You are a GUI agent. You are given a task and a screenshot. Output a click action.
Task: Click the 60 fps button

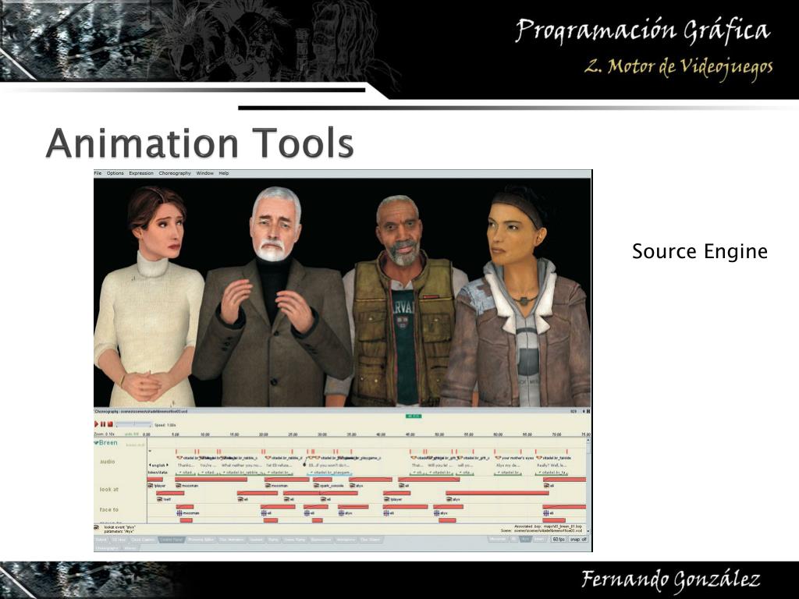[x=559, y=539]
